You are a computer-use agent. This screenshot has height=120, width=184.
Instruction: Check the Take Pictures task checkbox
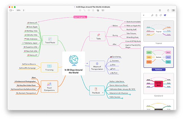pyautogui.click(x=125, y=34)
